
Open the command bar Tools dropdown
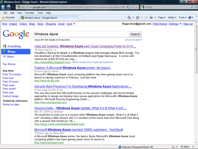point(183,17)
